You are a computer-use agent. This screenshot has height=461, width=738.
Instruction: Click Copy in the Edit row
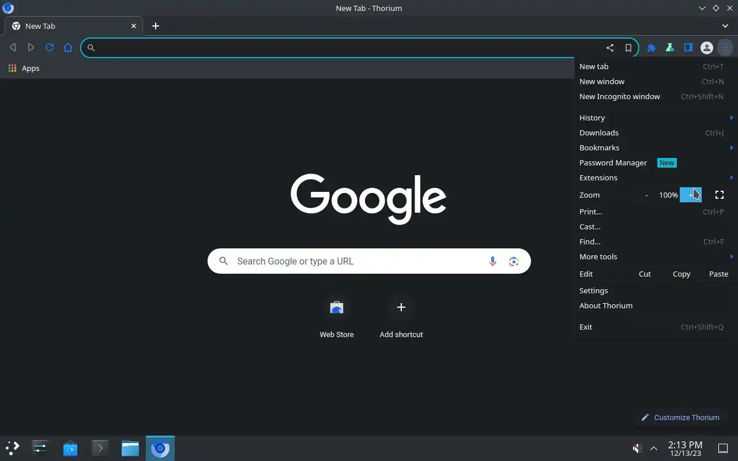pyautogui.click(x=681, y=274)
